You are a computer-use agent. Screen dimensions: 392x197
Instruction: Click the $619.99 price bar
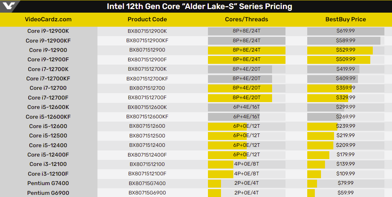tap(345, 31)
